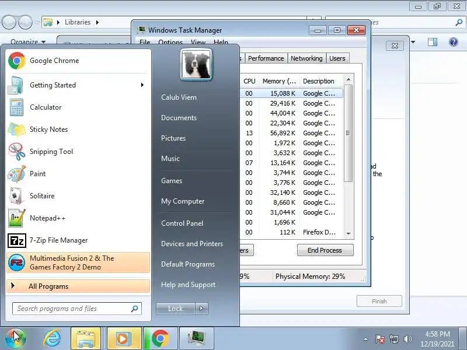Open Task Manager Options menu
Viewport: 467px width, 350px height.
170,42
